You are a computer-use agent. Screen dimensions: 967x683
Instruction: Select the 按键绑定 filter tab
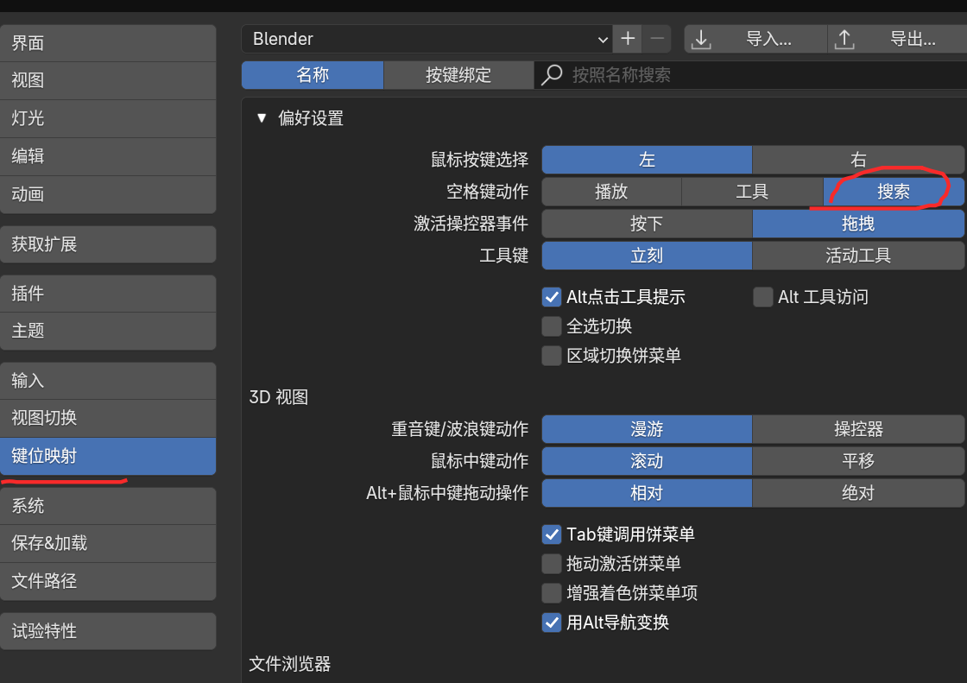458,75
